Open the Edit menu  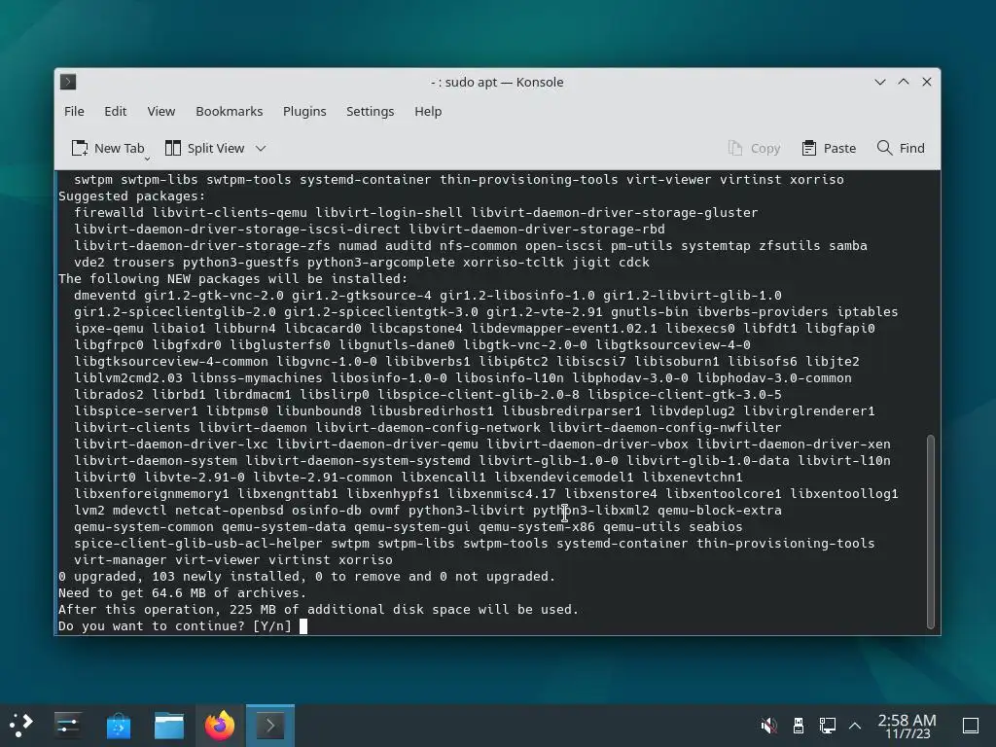pos(115,111)
